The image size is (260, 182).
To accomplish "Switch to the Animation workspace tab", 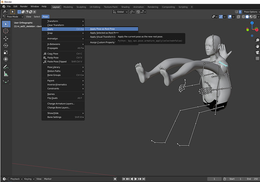I will point(138,7).
